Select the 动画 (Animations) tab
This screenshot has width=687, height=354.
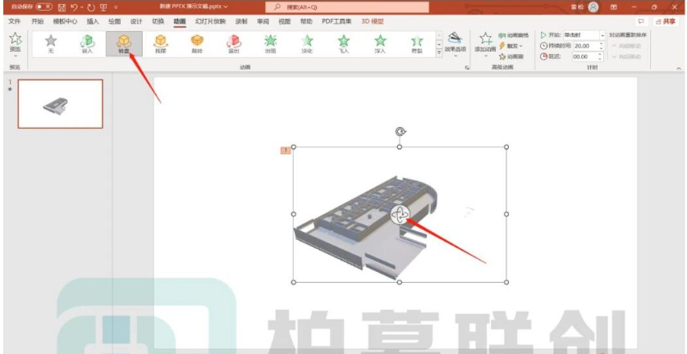coord(180,21)
